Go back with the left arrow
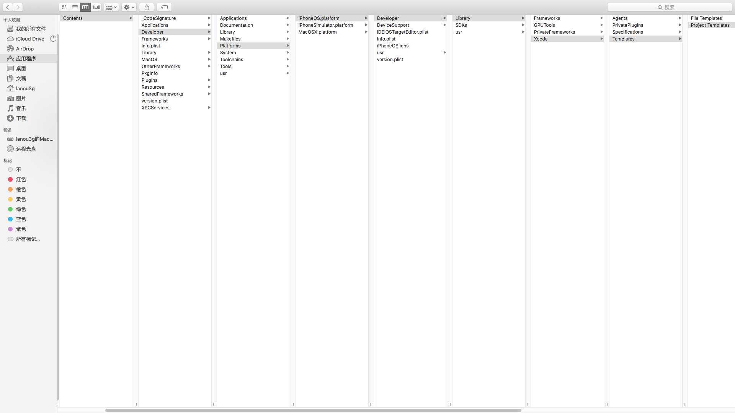The image size is (735, 413). [8, 7]
